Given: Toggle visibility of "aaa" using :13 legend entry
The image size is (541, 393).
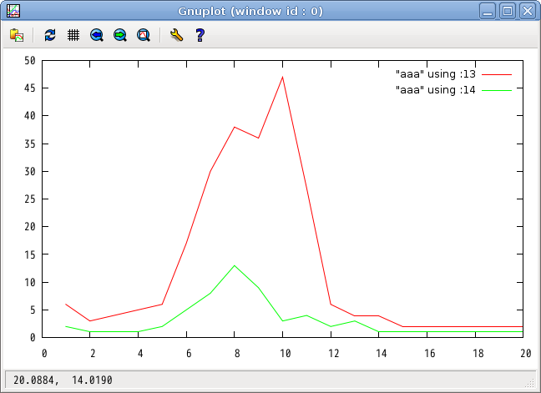Looking at the screenshot, I should 435,74.
